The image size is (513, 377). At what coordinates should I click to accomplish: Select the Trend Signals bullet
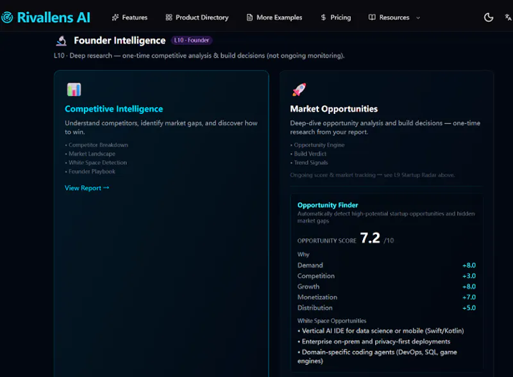(309, 163)
